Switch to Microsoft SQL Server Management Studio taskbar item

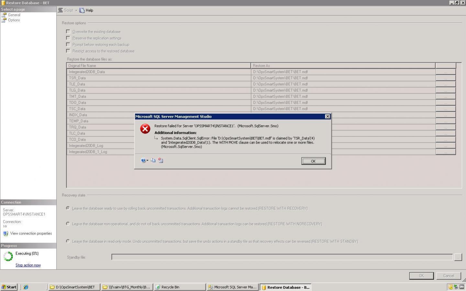pyautogui.click(x=233, y=287)
